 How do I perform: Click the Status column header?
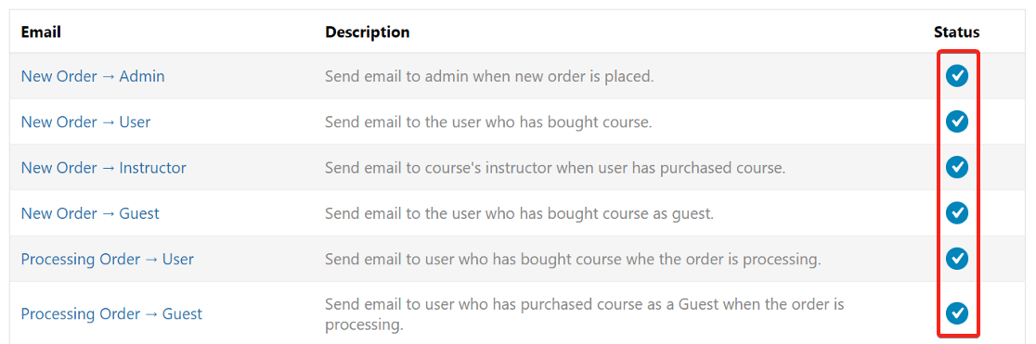tap(957, 32)
